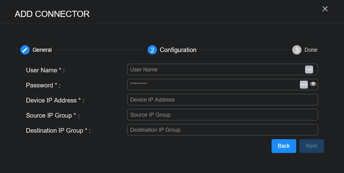Click autofill icon in User Name field
Viewport: 344px width, 173px height.
click(x=309, y=70)
